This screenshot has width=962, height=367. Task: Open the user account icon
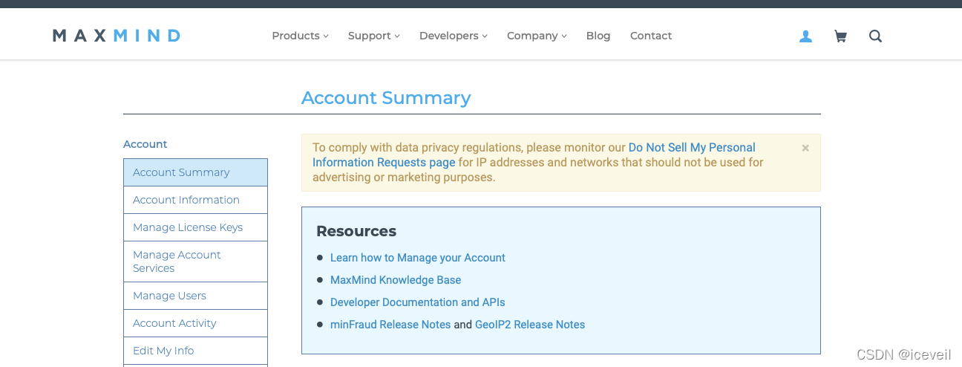click(805, 36)
